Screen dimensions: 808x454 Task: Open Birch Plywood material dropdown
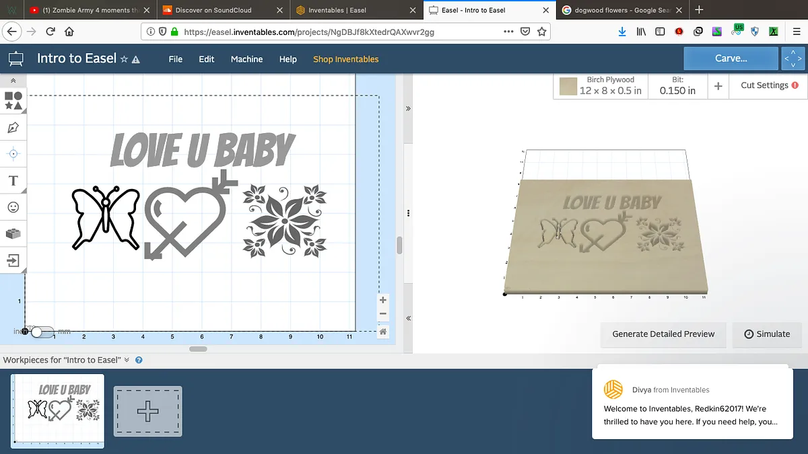click(601, 85)
